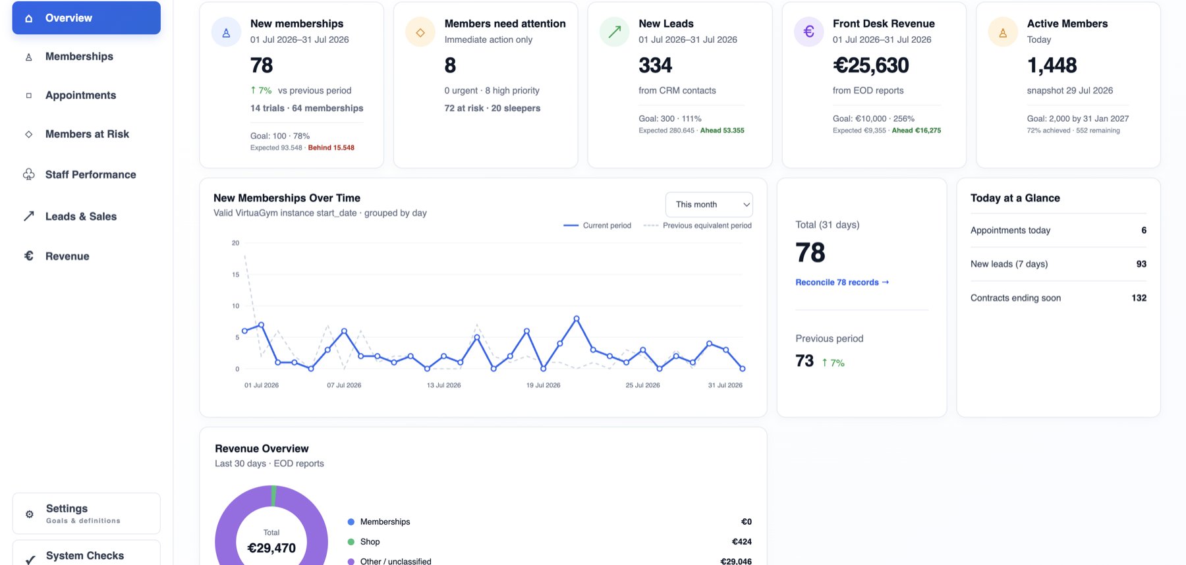The width and height of the screenshot is (1186, 565).
Task: Click the Behind 15.548 status text
Action: point(331,148)
